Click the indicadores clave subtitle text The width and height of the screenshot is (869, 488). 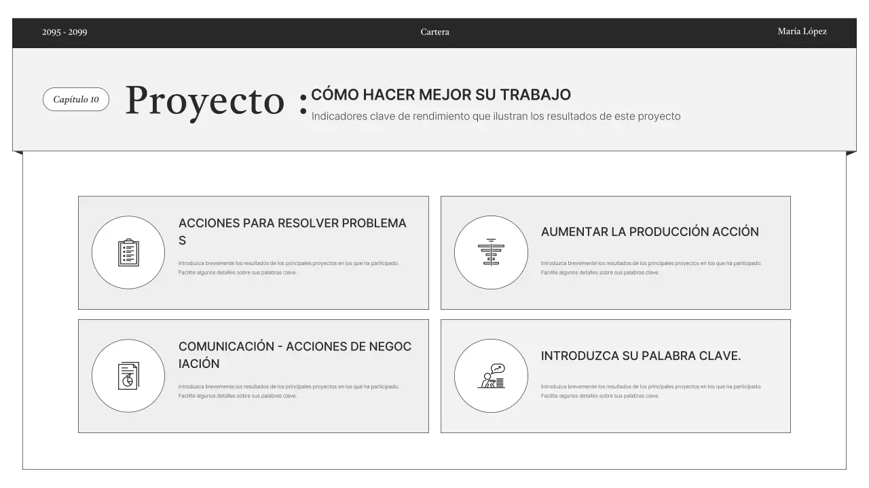pos(496,116)
